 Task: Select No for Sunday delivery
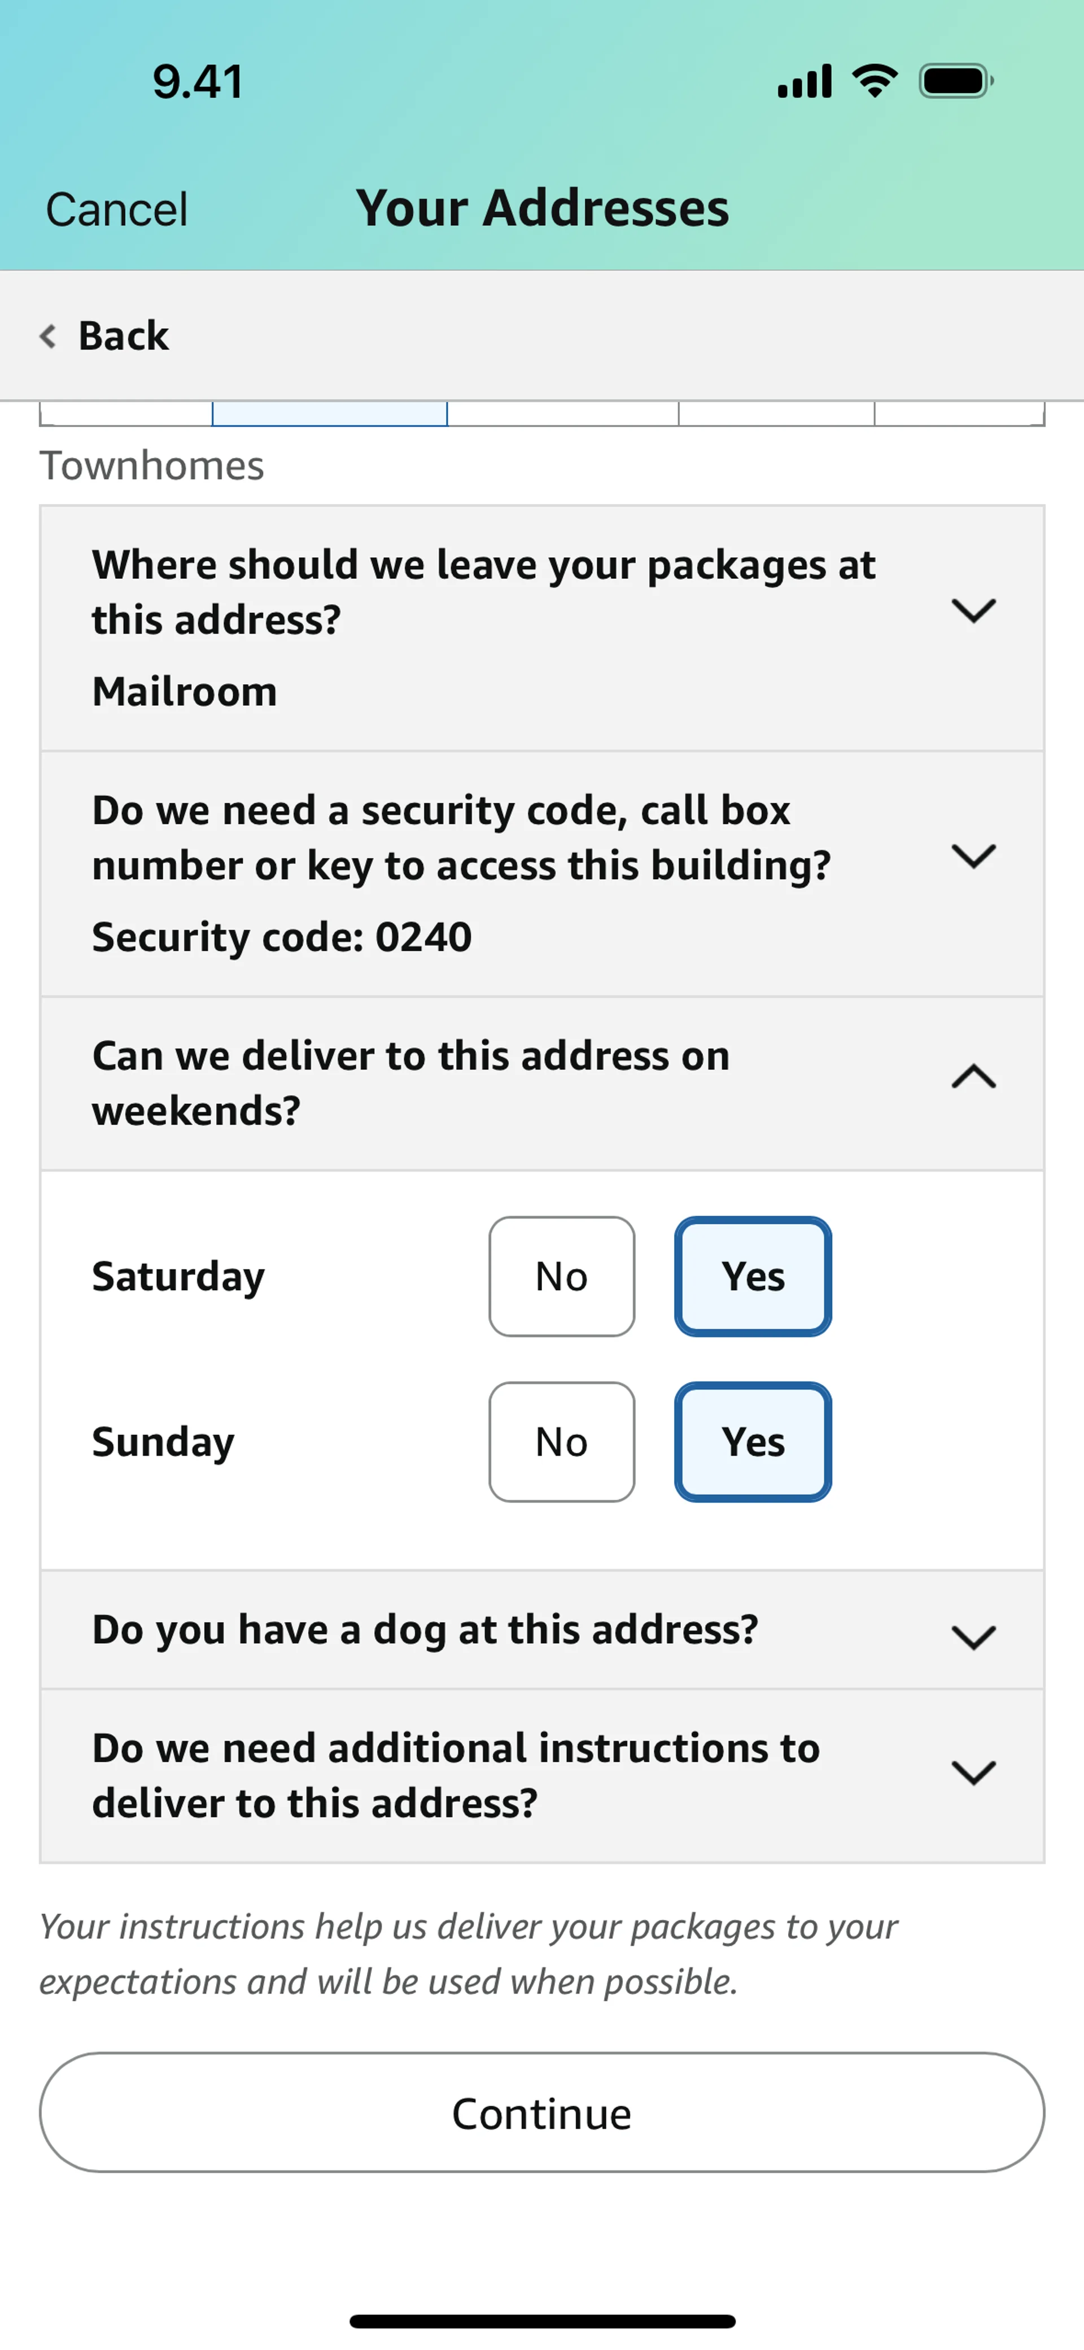click(561, 1442)
